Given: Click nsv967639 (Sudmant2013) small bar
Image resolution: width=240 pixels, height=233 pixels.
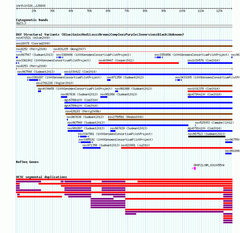Looking at the screenshot, I should point(113,131).
